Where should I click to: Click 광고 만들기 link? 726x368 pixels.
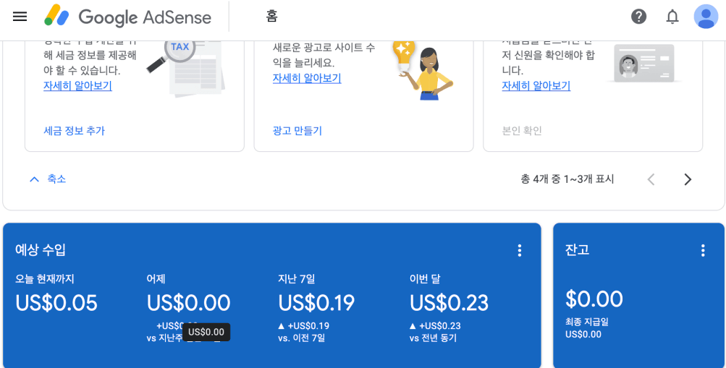click(297, 131)
